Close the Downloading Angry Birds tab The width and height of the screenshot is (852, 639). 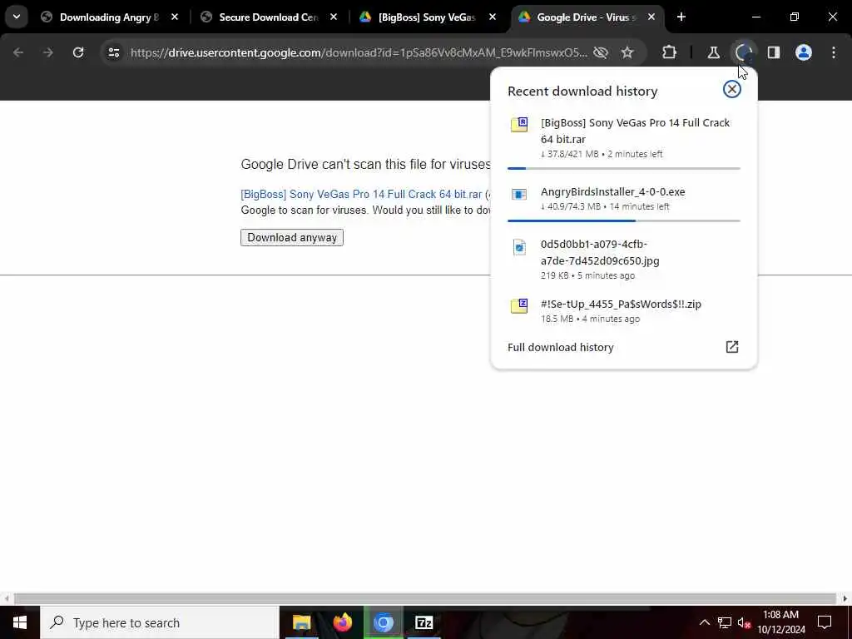pyautogui.click(x=175, y=17)
